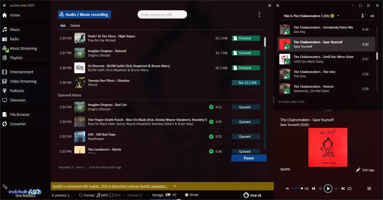Click Spotify icon on Blue On Black row
The width and height of the screenshot is (383, 200).
(x=211, y=122)
